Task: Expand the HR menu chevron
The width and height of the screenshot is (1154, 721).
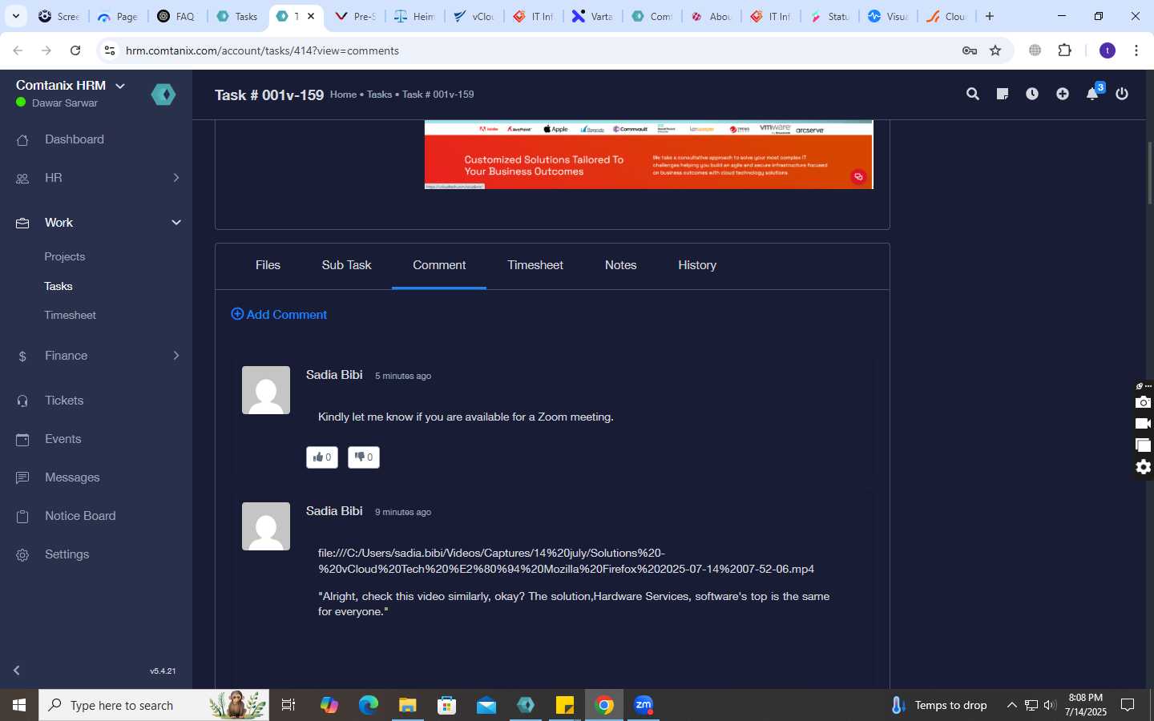Action: click(176, 178)
